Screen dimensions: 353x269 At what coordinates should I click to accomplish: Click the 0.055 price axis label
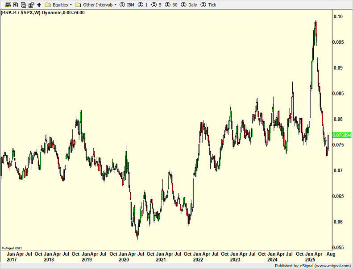click(338, 248)
